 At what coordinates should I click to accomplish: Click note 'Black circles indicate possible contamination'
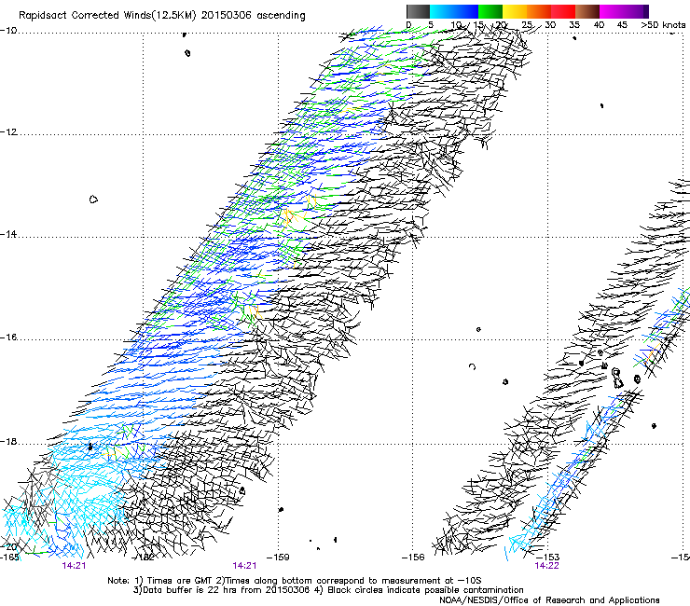(x=425, y=590)
